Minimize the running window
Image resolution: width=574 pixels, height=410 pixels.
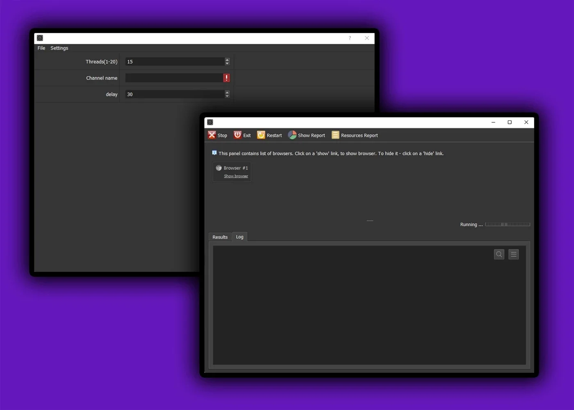point(493,122)
